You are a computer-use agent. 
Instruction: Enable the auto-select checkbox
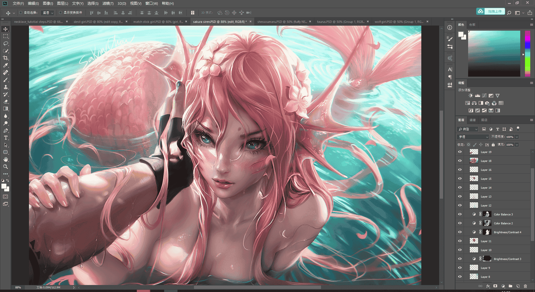[x=21, y=13]
